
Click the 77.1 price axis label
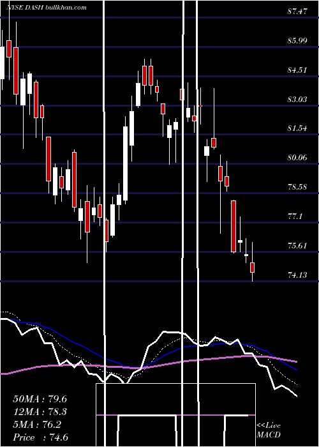pos(295,216)
